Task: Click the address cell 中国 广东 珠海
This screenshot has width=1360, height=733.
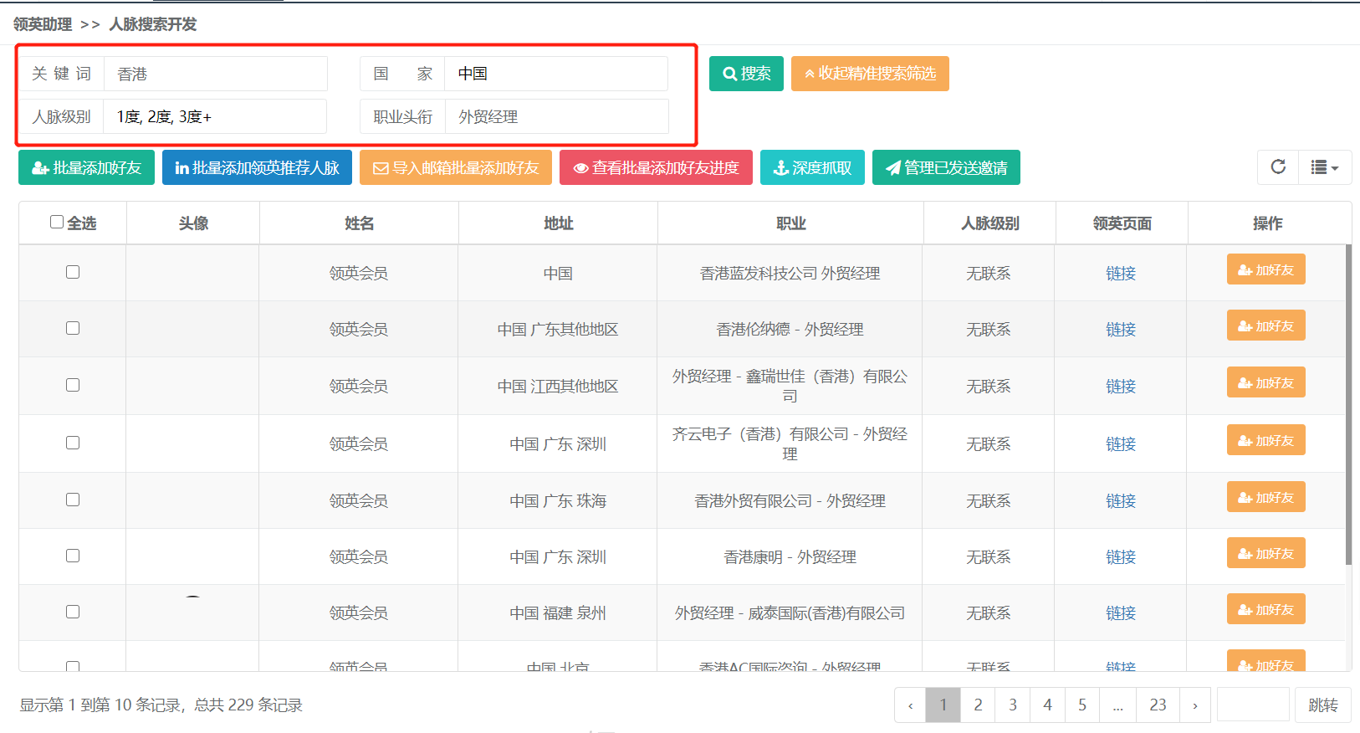Action: click(x=558, y=500)
